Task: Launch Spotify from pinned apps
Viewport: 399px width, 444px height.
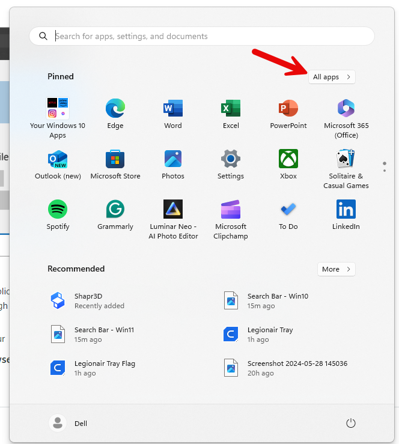Action: pos(58,214)
